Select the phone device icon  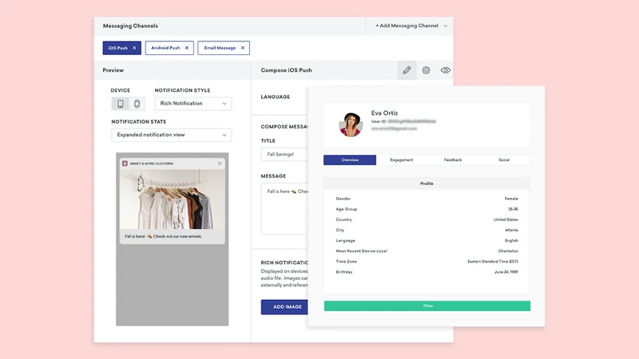121,104
